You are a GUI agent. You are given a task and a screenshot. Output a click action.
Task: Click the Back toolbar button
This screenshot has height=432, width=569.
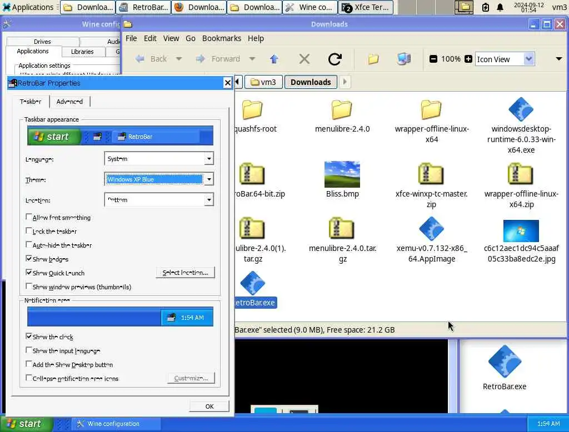click(151, 59)
